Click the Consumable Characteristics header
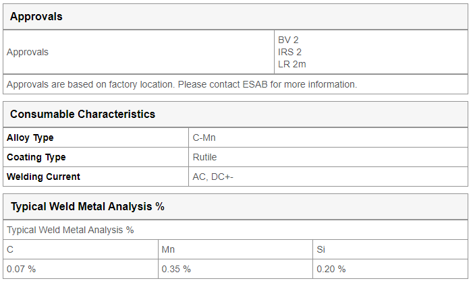471x283 pixels. (x=82, y=114)
